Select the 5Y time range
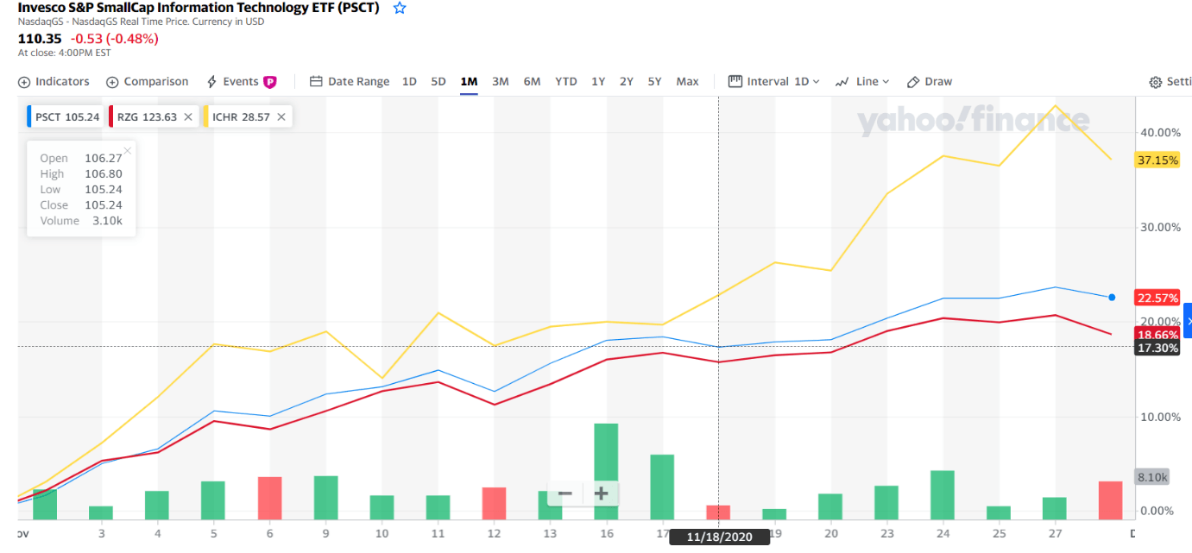This screenshot has width=1192, height=553. coord(655,82)
